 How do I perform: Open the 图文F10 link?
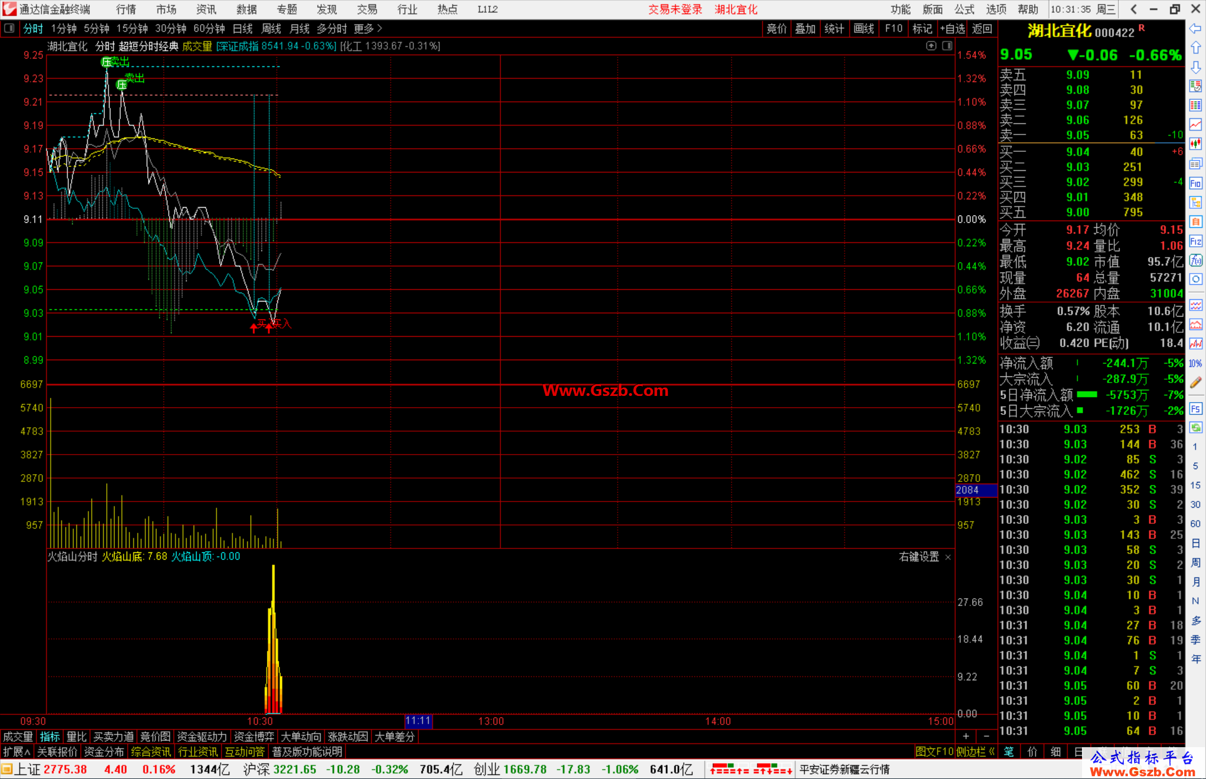click(x=935, y=752)
